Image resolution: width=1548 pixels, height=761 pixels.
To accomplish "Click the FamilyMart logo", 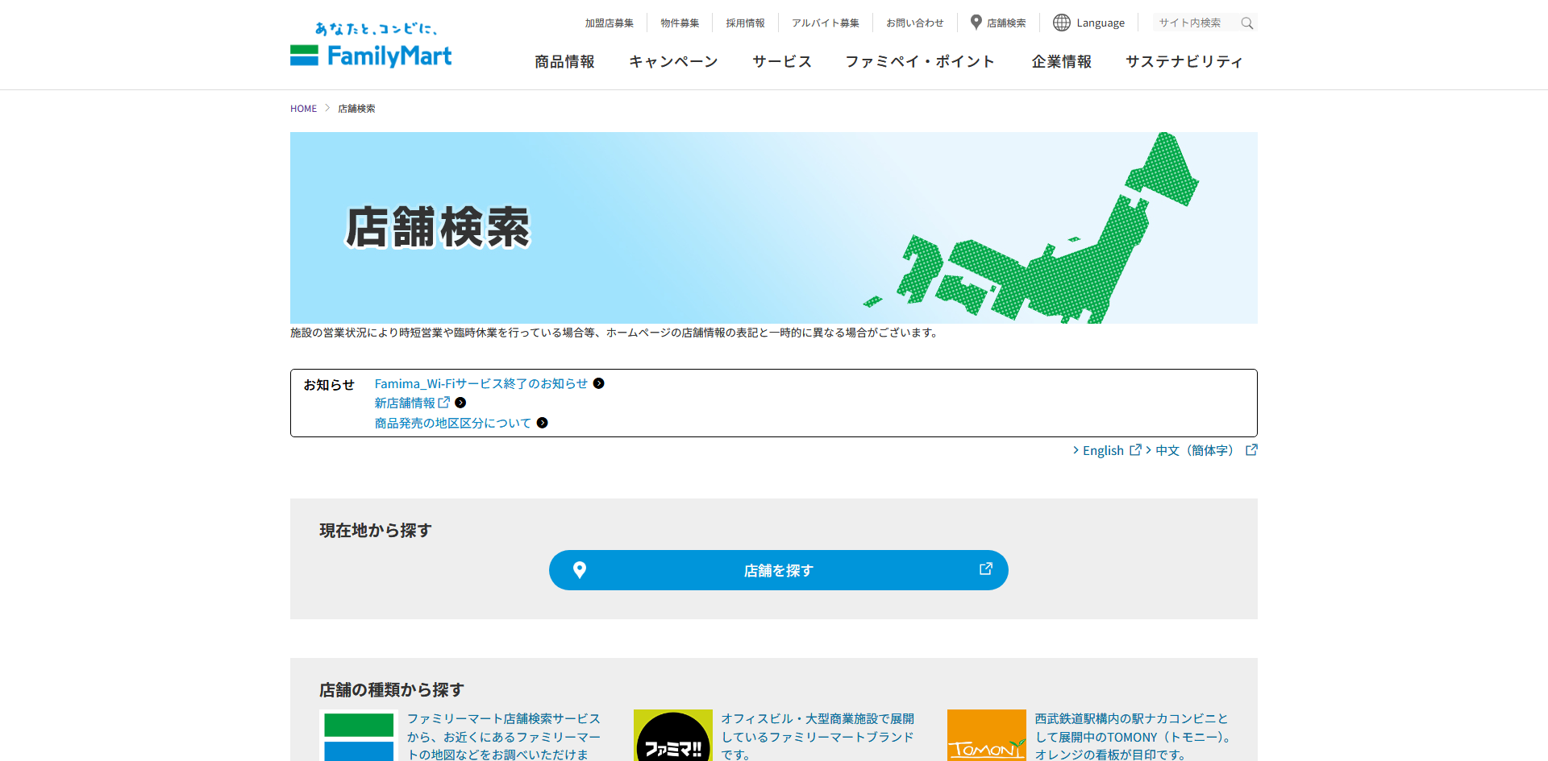I will (371, 45).
